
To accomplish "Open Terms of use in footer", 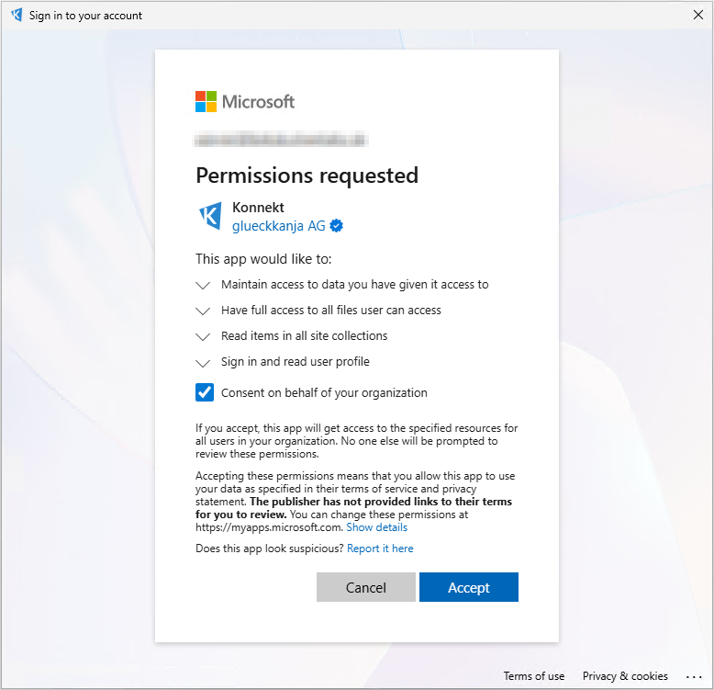I will [x=534, y=676].
